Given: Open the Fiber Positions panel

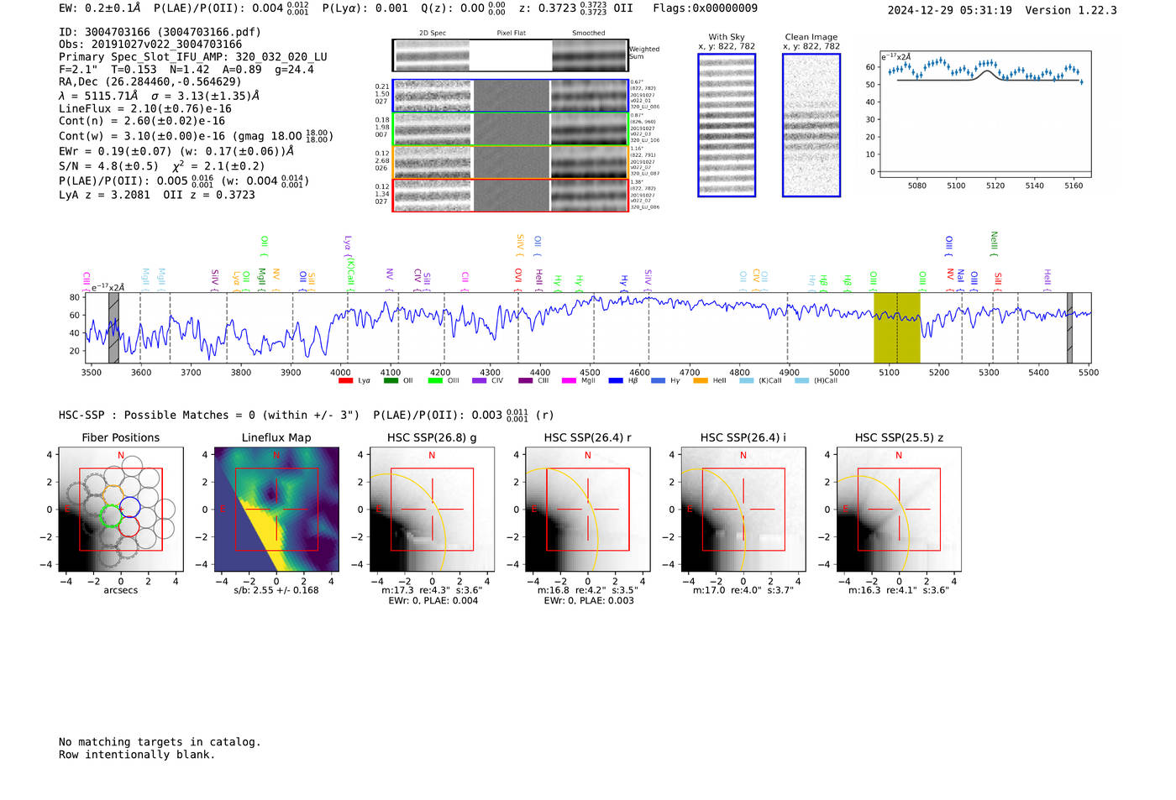Looking at the screenshot, I should [121, 510].
